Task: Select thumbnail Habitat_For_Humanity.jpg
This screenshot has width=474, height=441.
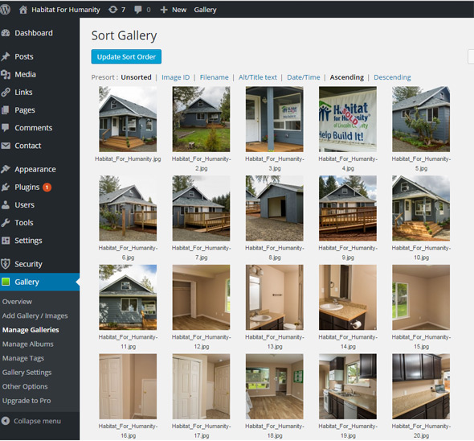Action: coord(128,119)
